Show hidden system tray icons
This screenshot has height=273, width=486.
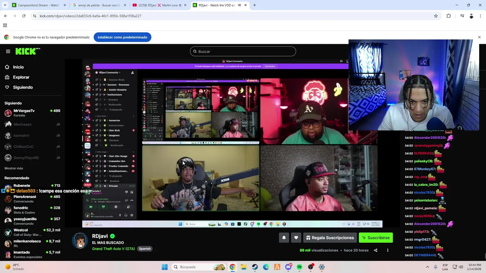[x=428, y=267]
